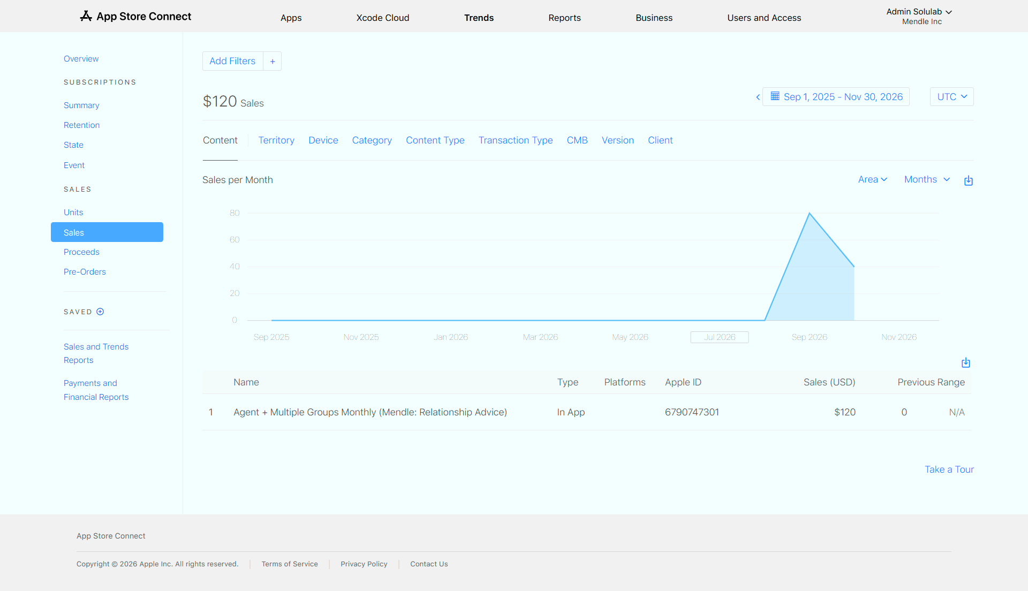
Task: Switch to the Territory tab
Action: pyautogui.click(x=276, y=140)
